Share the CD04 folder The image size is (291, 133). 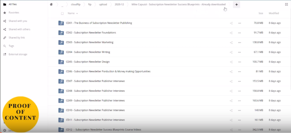point(231,52)
